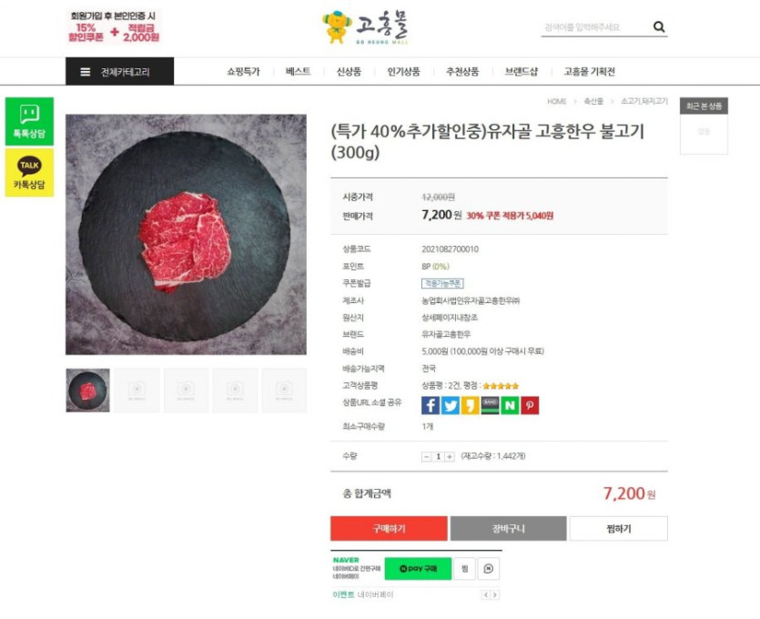Open the KakaoTalk consultation button
Screen dimensions: 760x619
tap(29, 173)
